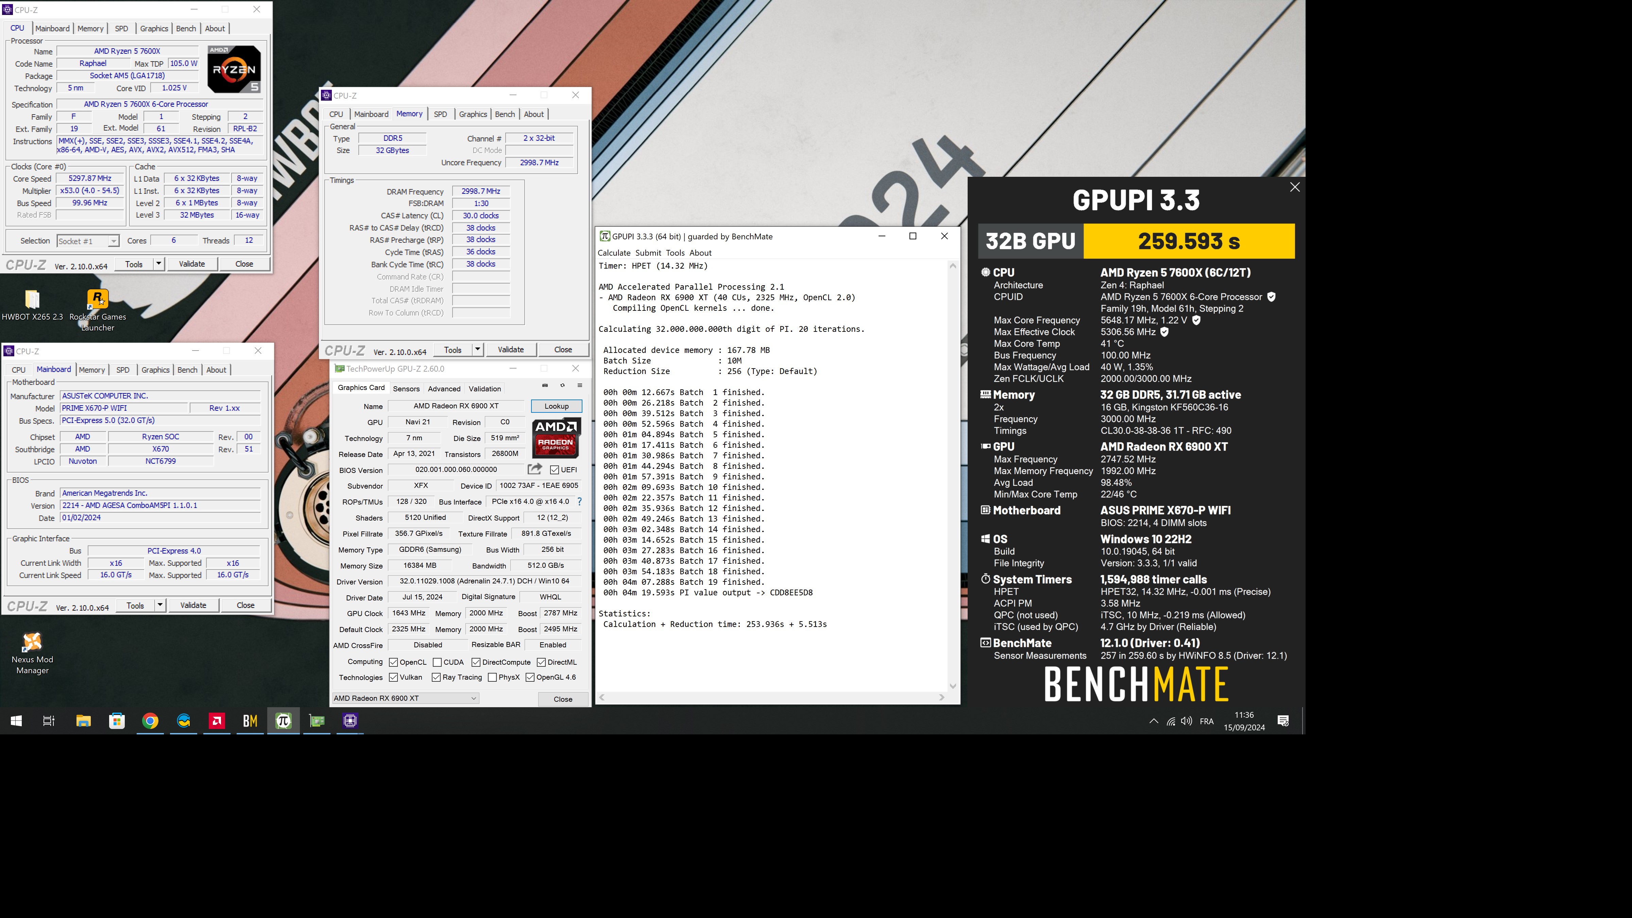Click the BIOS export share icon in GPU-Z

point(535,470)
